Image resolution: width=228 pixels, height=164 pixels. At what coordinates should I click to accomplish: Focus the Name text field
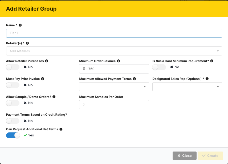[x=114, y=33]
